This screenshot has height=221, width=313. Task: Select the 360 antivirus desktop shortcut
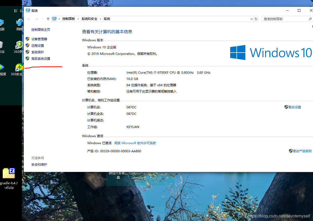[x=19, y=47]
